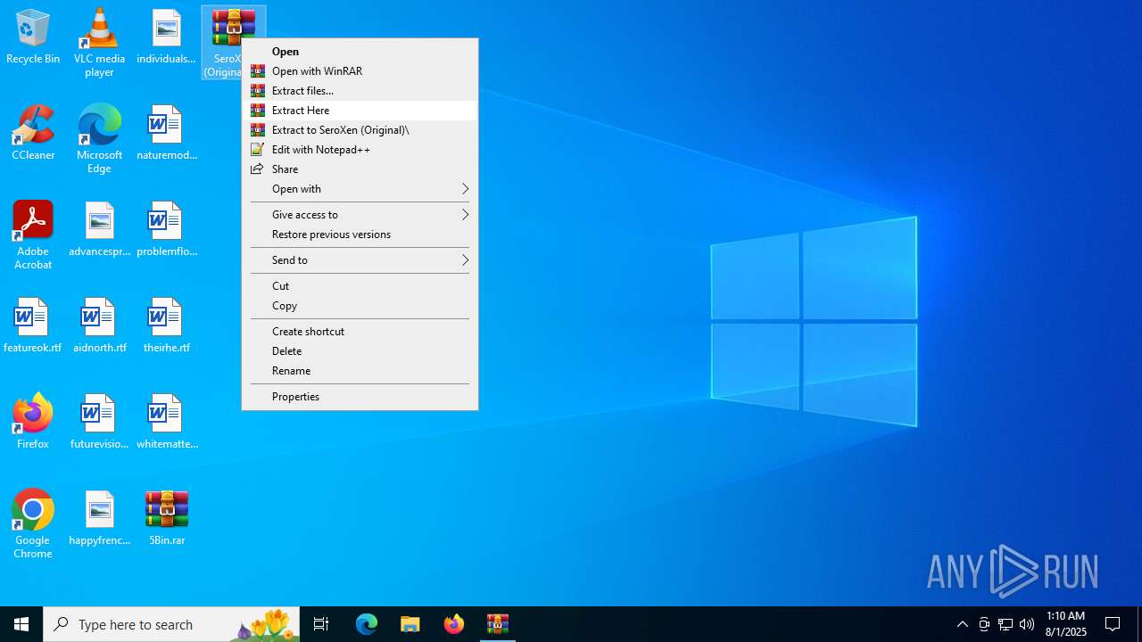Screen dimensions: 1142x642
Task: Select the whitematte Word document icon
Action: [x=166, y=423]
